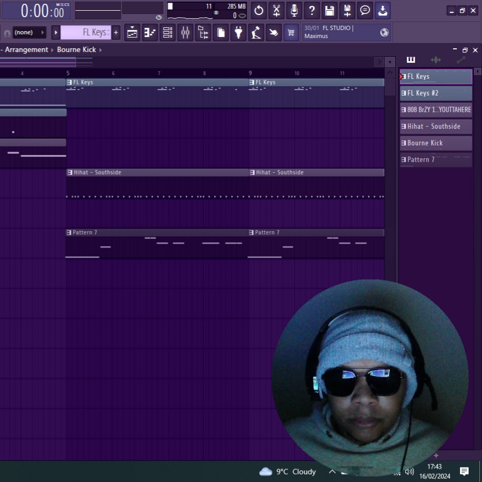Open clip menu of FL Keys at bar 5
Screen dimensions: 482x482
[70, 82]
